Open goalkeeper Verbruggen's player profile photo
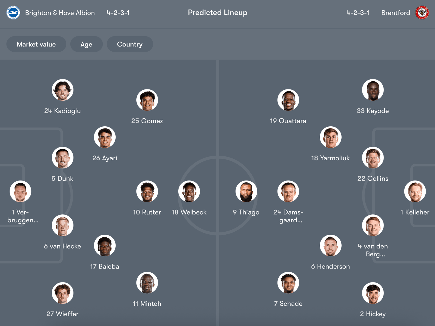The width and height of the screenshot is (435, 326). (21, 191)
